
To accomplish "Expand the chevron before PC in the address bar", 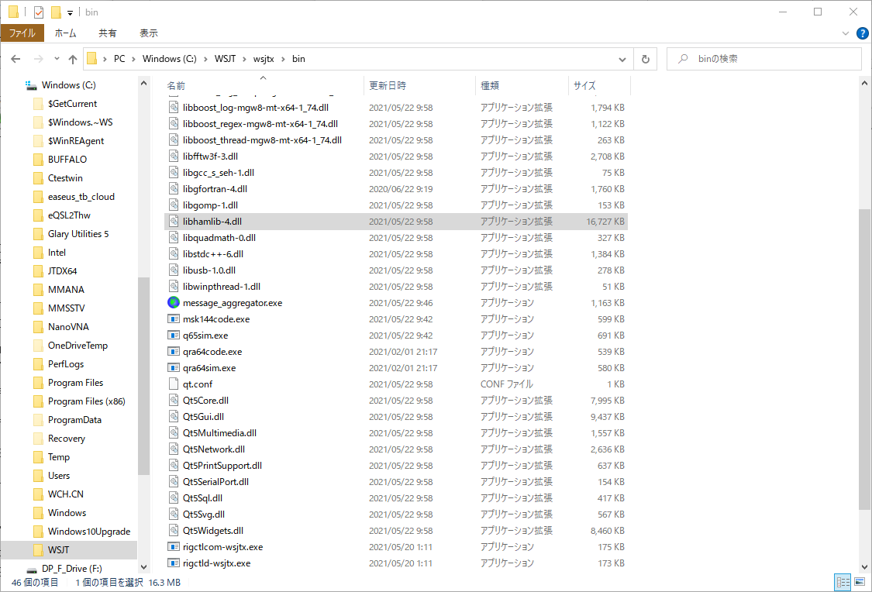I will tap(105, 59).
